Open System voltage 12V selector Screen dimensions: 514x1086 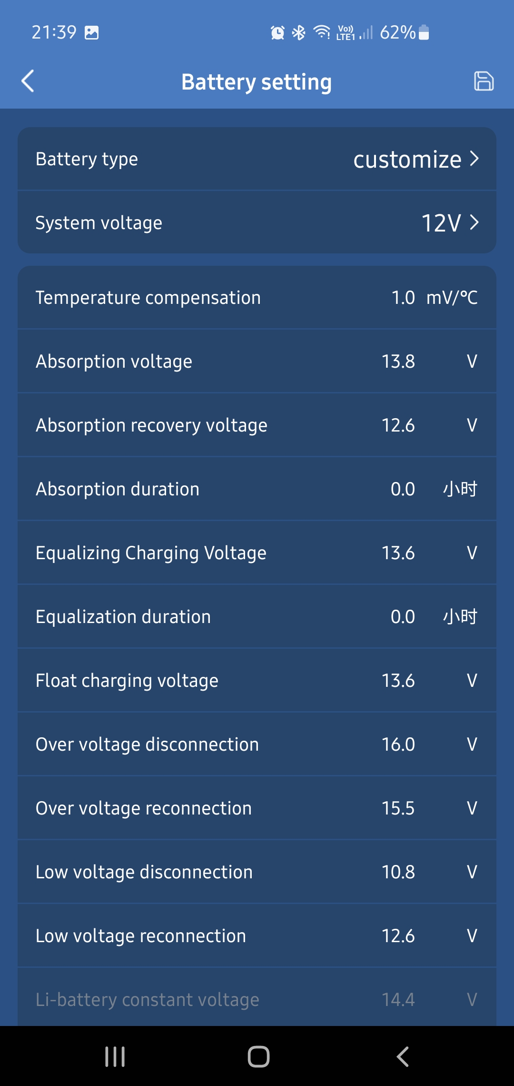442,223
